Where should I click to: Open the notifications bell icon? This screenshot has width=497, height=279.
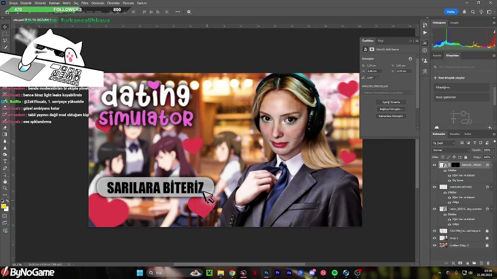[x=464, y=12]
